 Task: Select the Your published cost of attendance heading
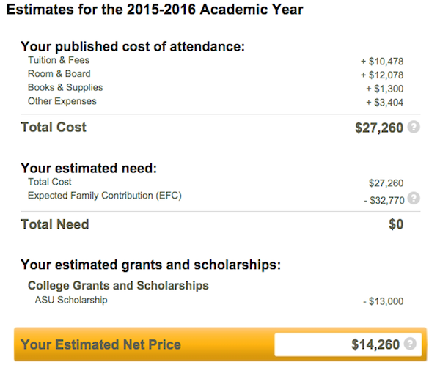click(133, 47)
